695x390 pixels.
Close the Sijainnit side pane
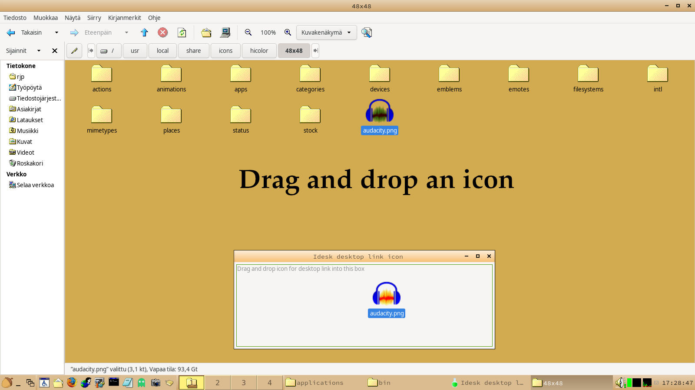(55, 51)
